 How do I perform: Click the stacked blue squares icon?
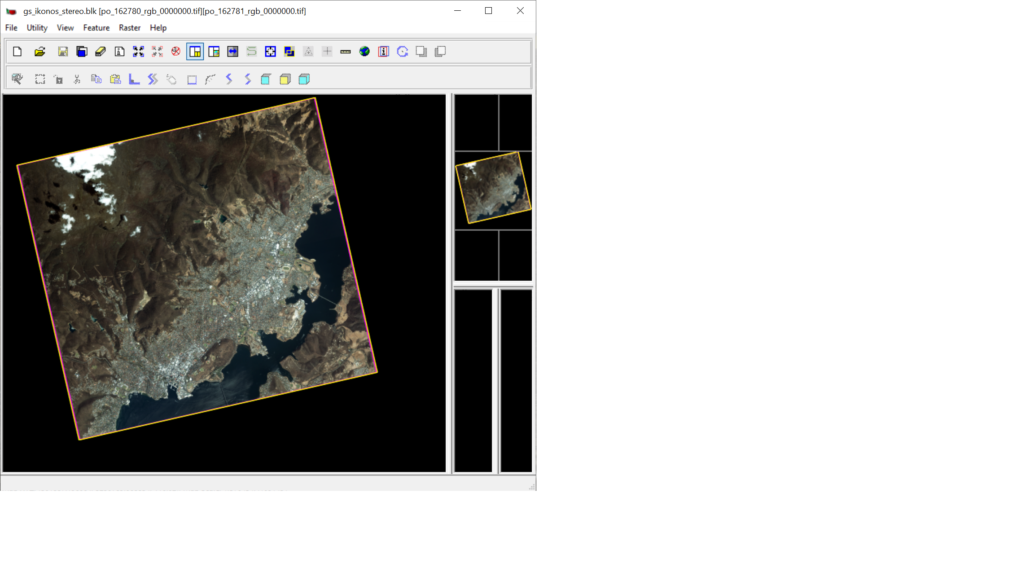pos(289,52)
